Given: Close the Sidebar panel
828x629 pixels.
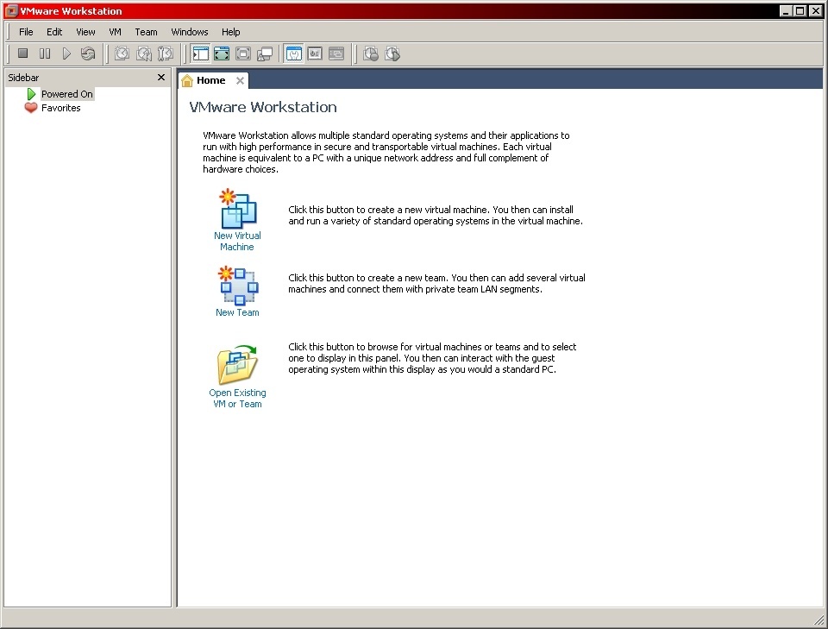Looking at the screenshot, I should [160, 77].
